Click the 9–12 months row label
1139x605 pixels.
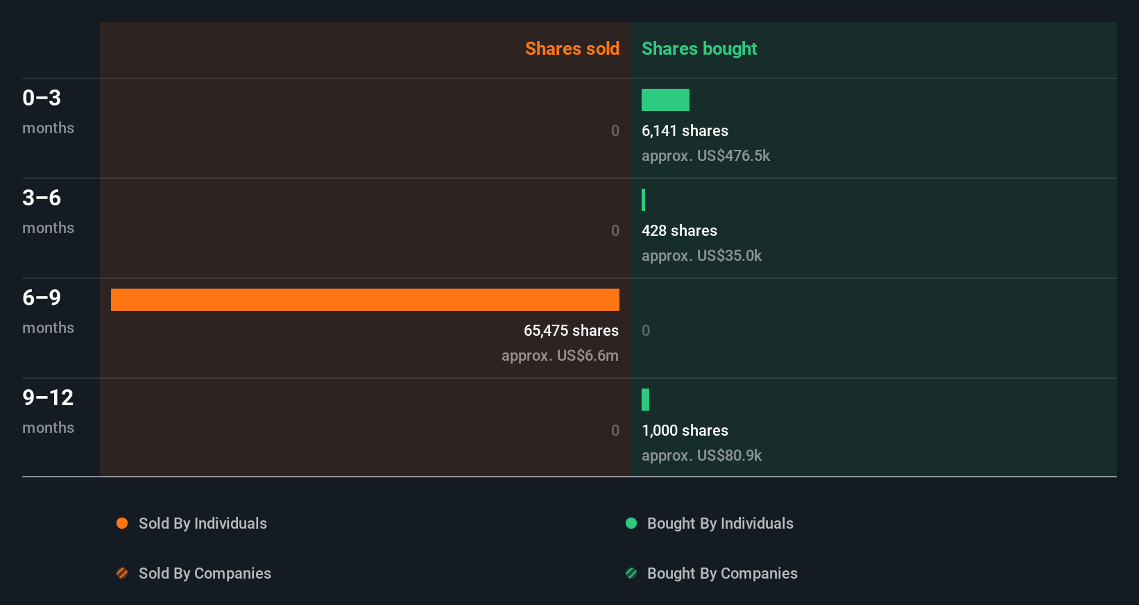pos(48,411)
